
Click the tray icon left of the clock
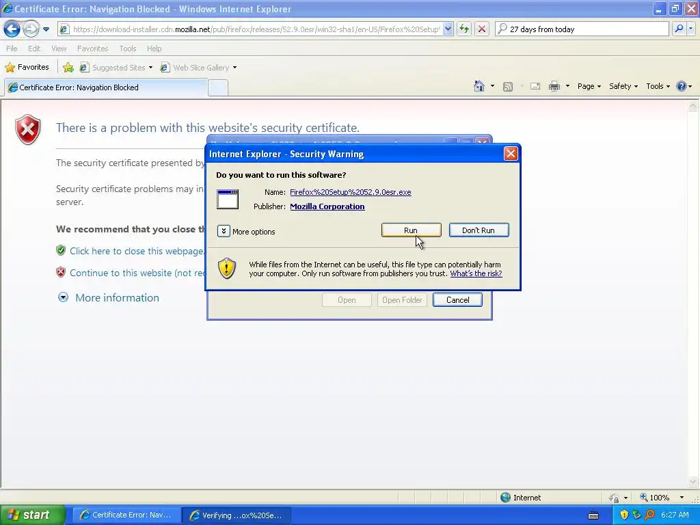coord(649,515)
